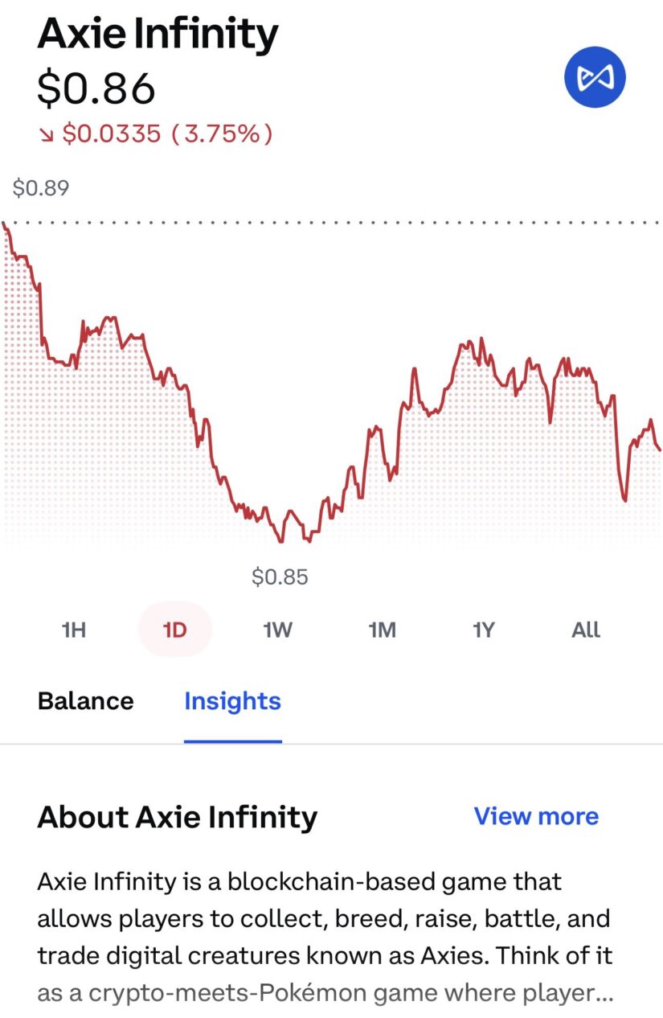Show the 1M price chart
Viewport: 663px width, 1018px height.
coord(382,630)
